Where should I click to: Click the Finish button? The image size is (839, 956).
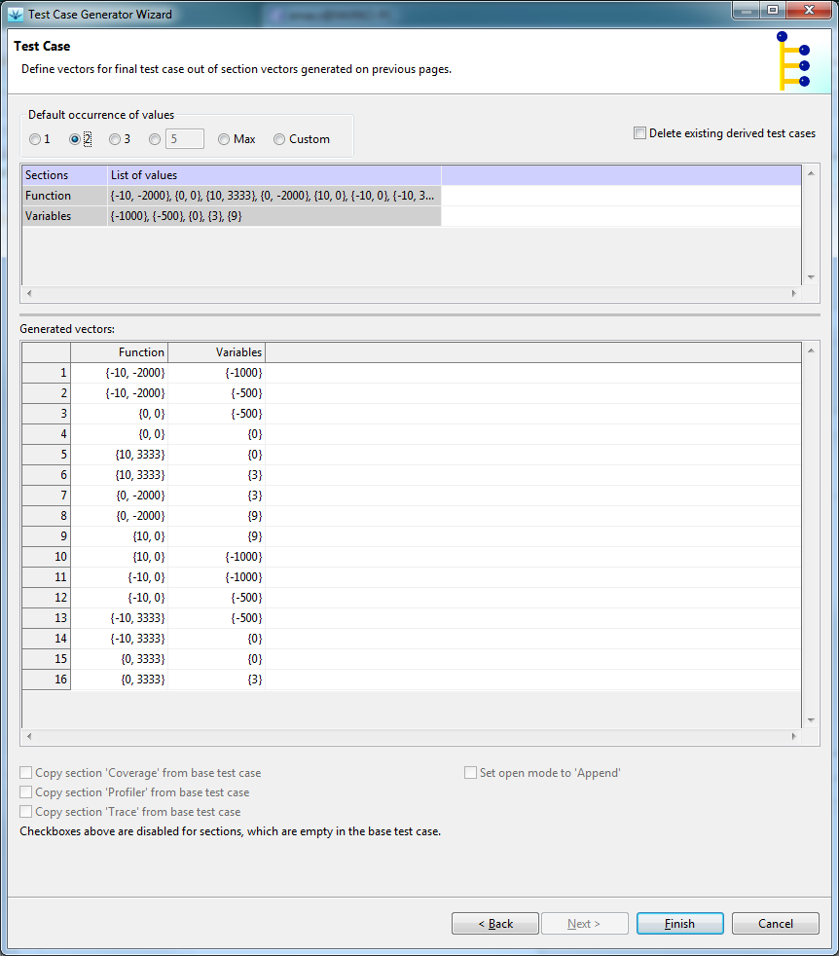(x=679, y=923)
